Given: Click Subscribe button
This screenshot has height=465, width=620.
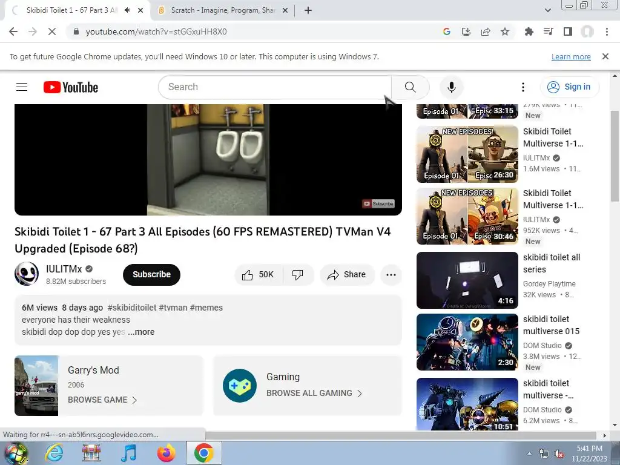Looking at the screenshot, I should (151, 274).
